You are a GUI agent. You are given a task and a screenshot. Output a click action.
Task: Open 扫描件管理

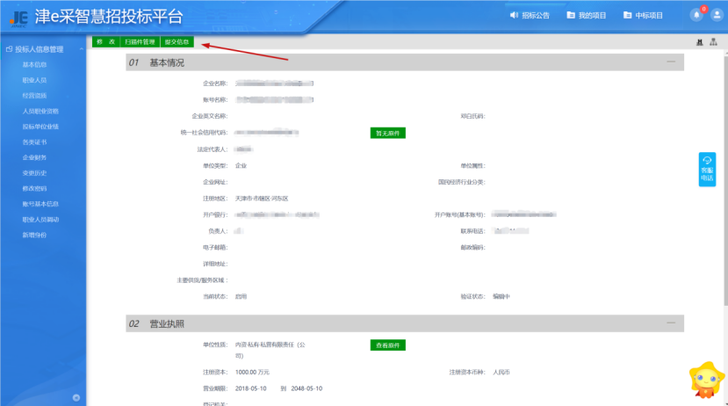pos(139,41)
